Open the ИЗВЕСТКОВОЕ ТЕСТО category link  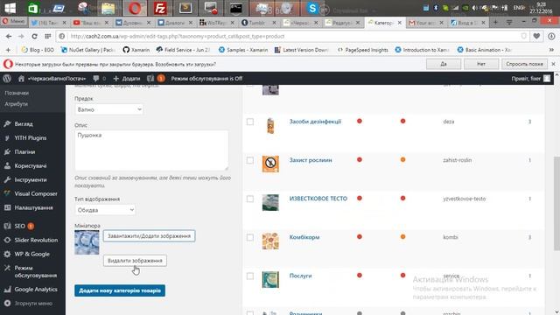(x=318, y=199)
